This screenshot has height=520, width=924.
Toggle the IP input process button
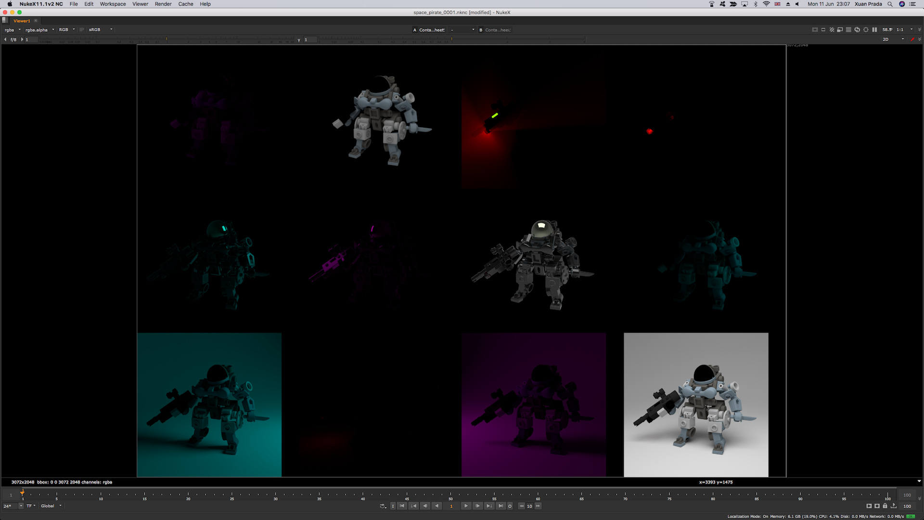click(82, 30)
